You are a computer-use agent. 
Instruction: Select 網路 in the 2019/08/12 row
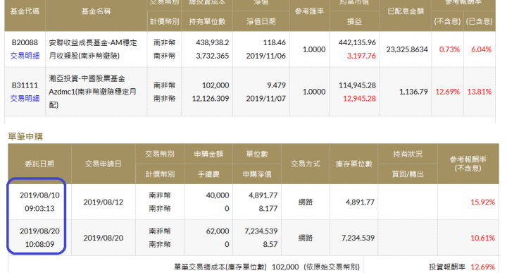click(x=305, y=202)
